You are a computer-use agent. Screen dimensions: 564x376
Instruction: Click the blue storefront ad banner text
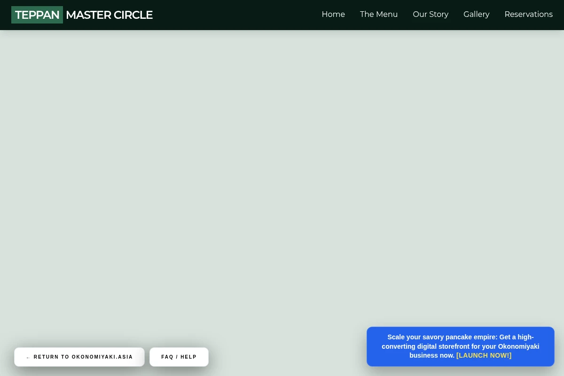pyautogui.click(x=460, y=346)
